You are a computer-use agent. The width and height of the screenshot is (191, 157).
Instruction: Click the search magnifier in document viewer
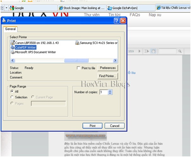pos(180,51)
